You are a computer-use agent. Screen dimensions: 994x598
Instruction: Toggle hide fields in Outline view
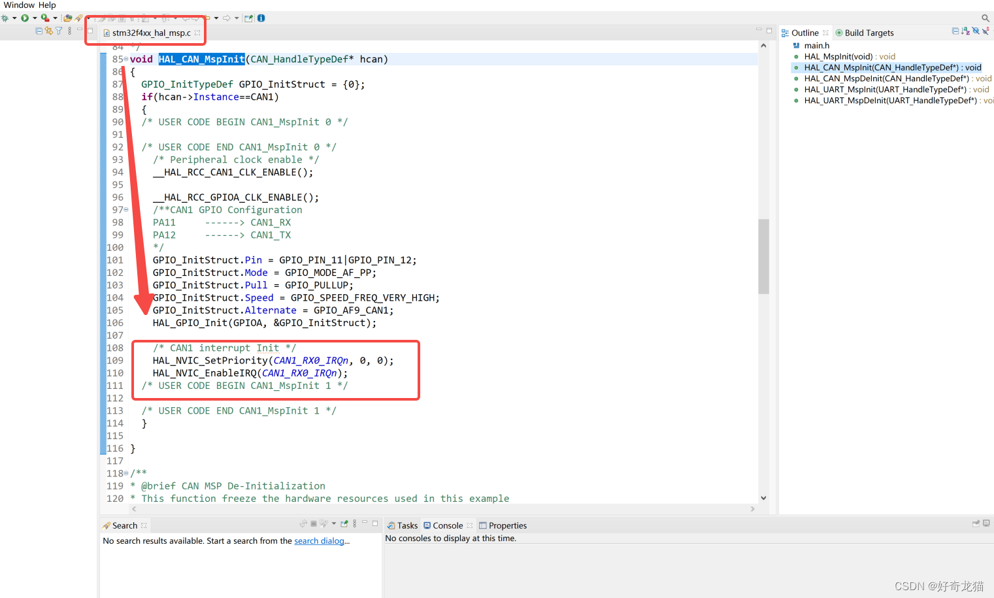coord(976,31)
